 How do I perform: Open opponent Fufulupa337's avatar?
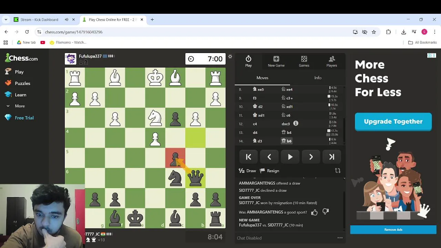71,59
